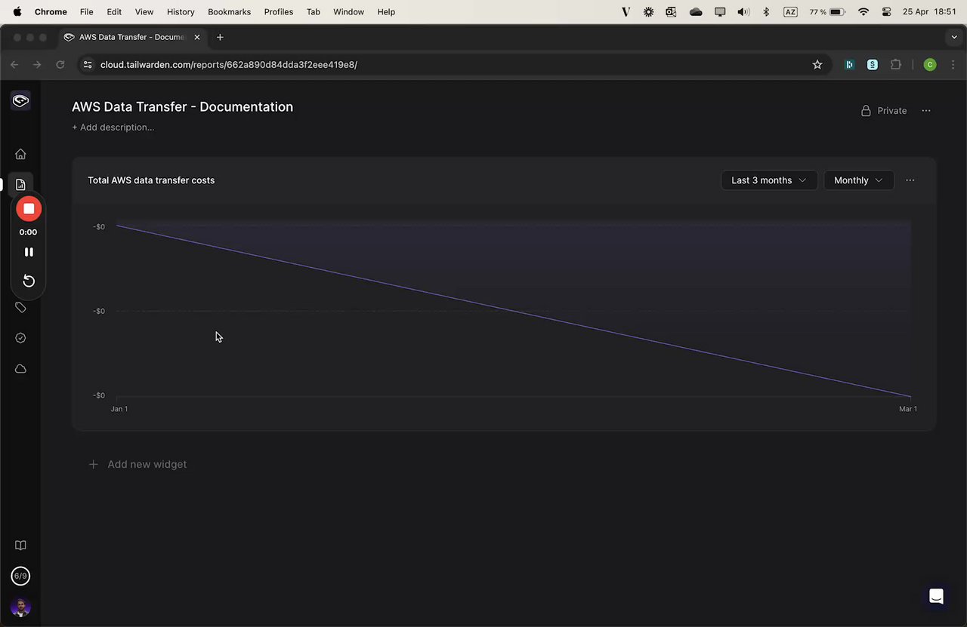Open the History menu
The height and width of the screenshot is (627, 967).
tap(181, 12)
